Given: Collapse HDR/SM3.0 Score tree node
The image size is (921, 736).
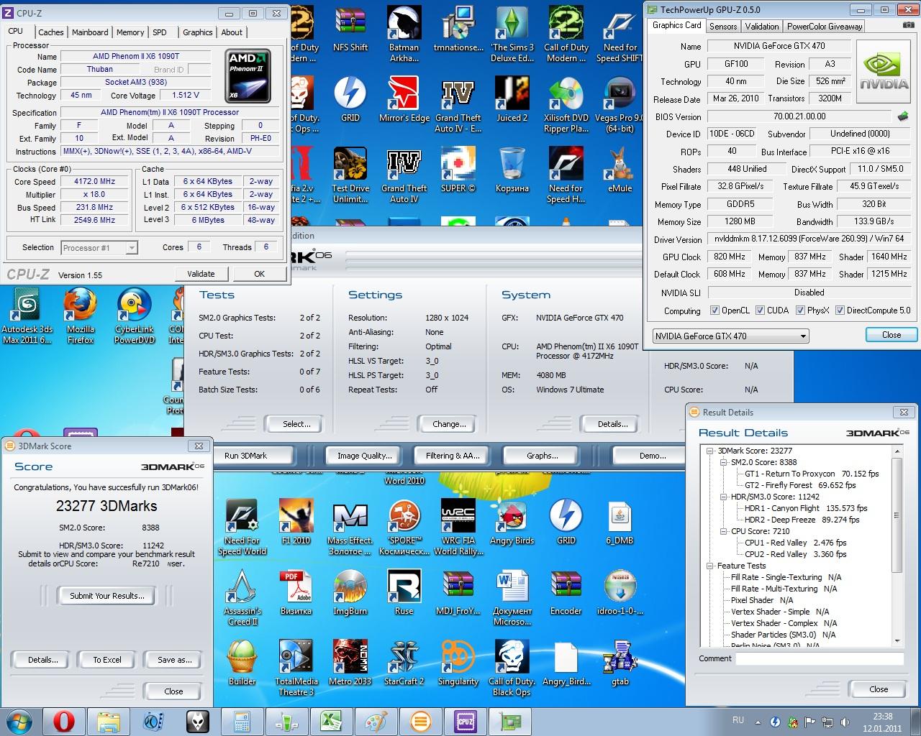Looking at the screenshot, I should [x=724, y=497].
